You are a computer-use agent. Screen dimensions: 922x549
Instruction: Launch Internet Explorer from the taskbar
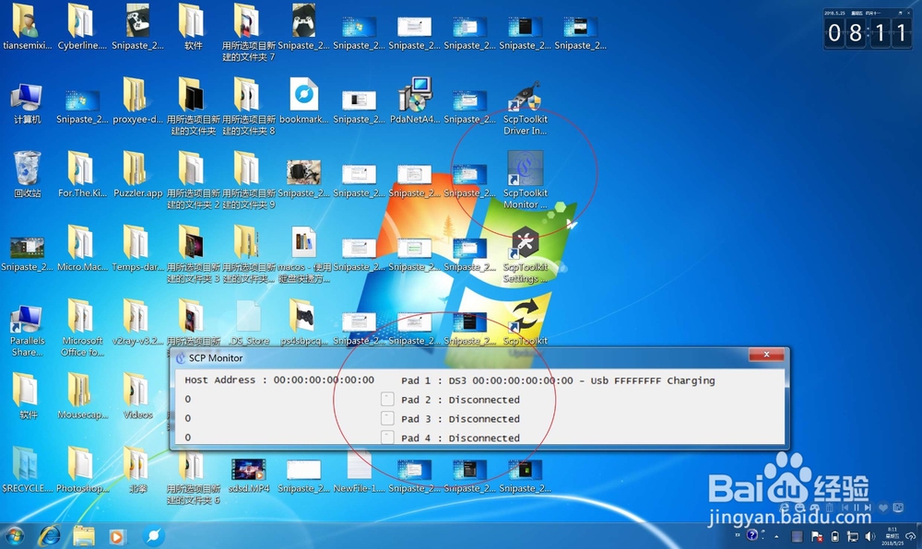[50, 535]
